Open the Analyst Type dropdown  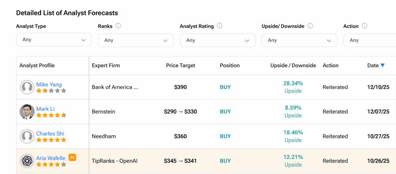click(x=54, y=40)
